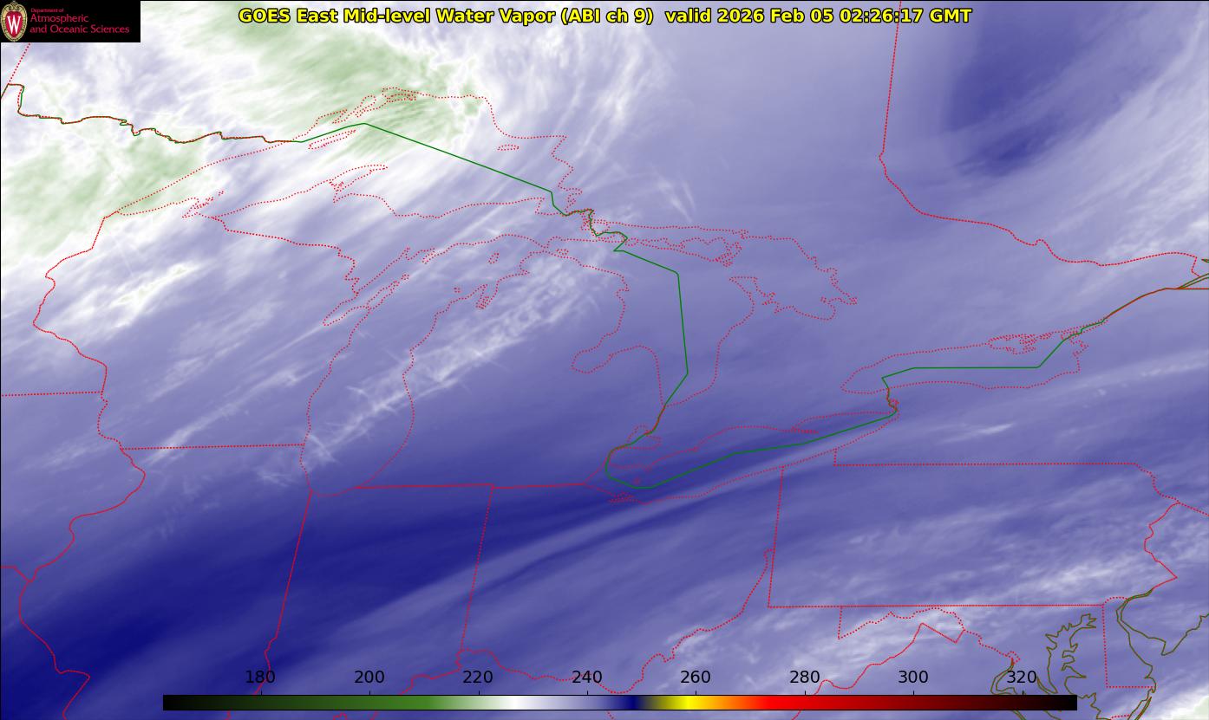Select the 320 colorbar tick label

tap(1023, 677)
